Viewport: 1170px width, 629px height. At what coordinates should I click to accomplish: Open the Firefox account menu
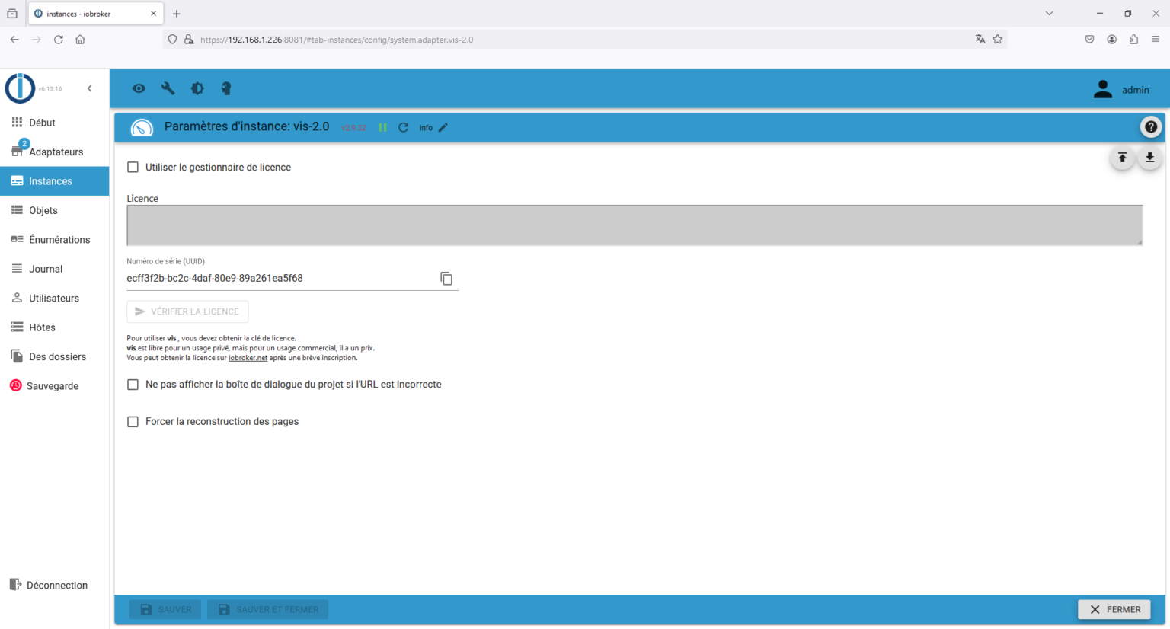tap(1111, 38)
